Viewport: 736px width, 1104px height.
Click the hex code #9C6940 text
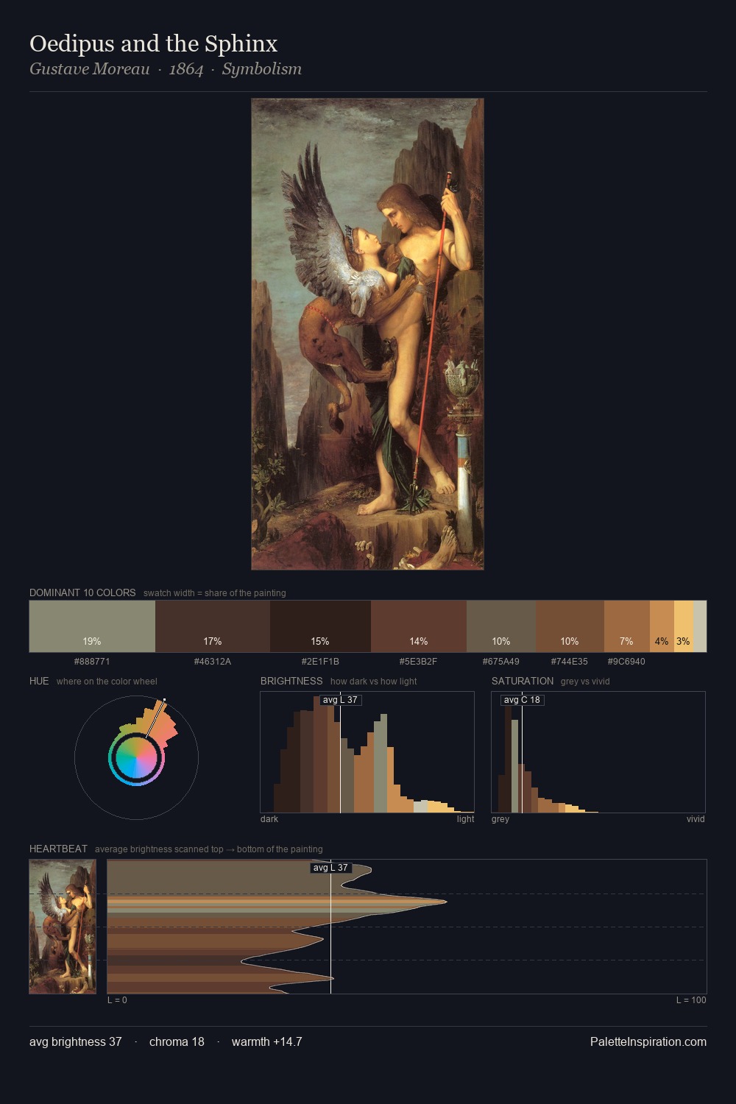point(626,662)
